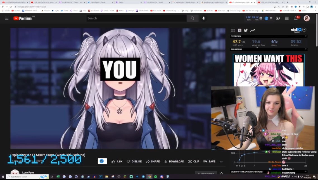
Task: Collapse the THUMBNAIL section
Action: [x=269, y=49]
